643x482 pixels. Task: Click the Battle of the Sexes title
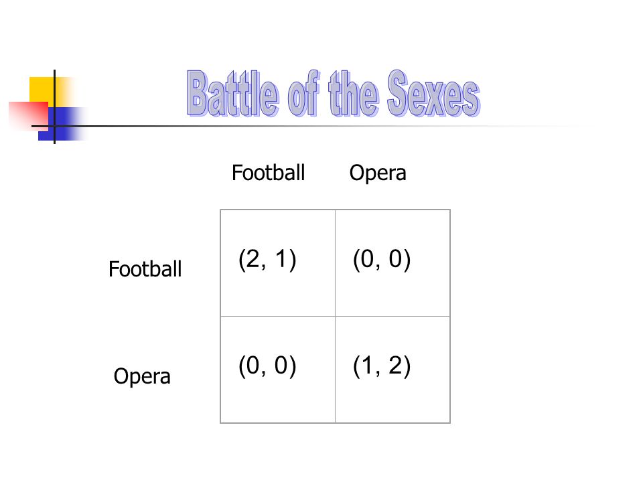pos(334,93)
